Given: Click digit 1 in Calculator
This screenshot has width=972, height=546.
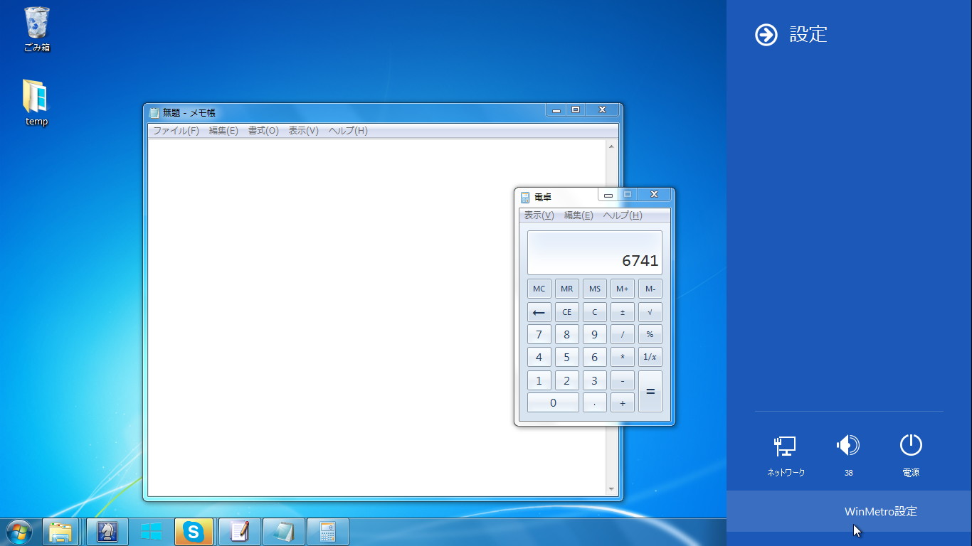Looking at the screenshot, I should coord(539,380).
